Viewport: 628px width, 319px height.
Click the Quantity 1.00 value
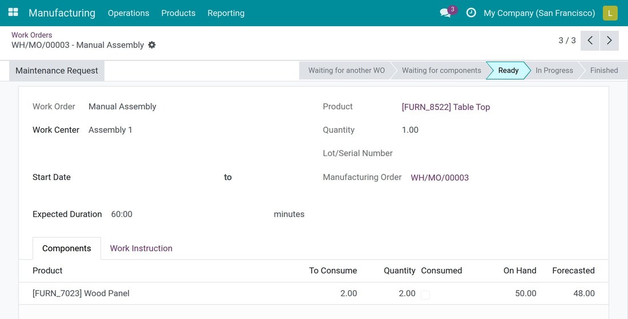pos(410,130)
